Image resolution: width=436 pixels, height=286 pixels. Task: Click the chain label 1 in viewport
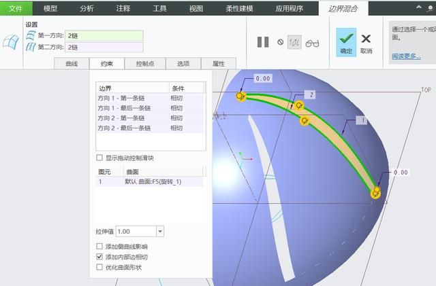[362, 120]
